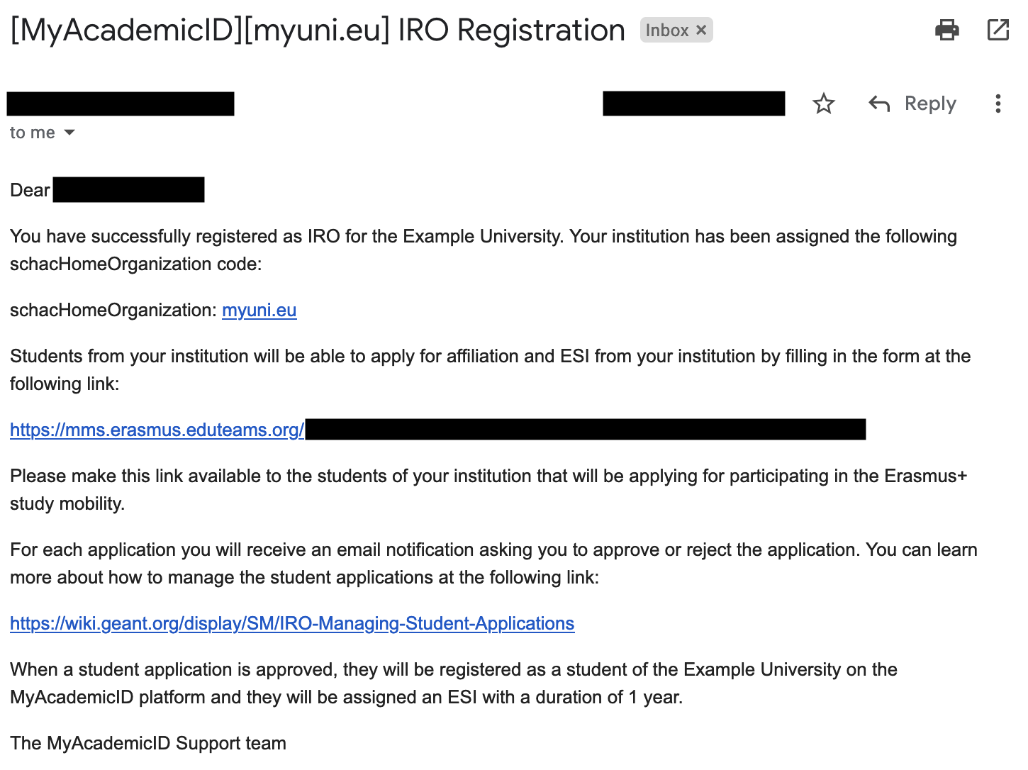Click the redacted sender name
This screenshot has width=1028, height=770.
[121, 104]
